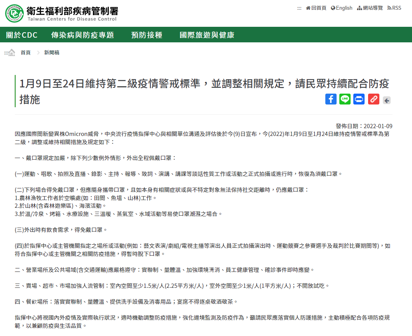Click the 首頁 breadcrumb link
Viewport: 412px width, 336px height.
pos(26,52)
